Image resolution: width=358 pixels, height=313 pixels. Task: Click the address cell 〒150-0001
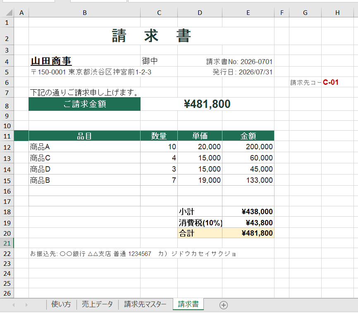tap(91, 72)
